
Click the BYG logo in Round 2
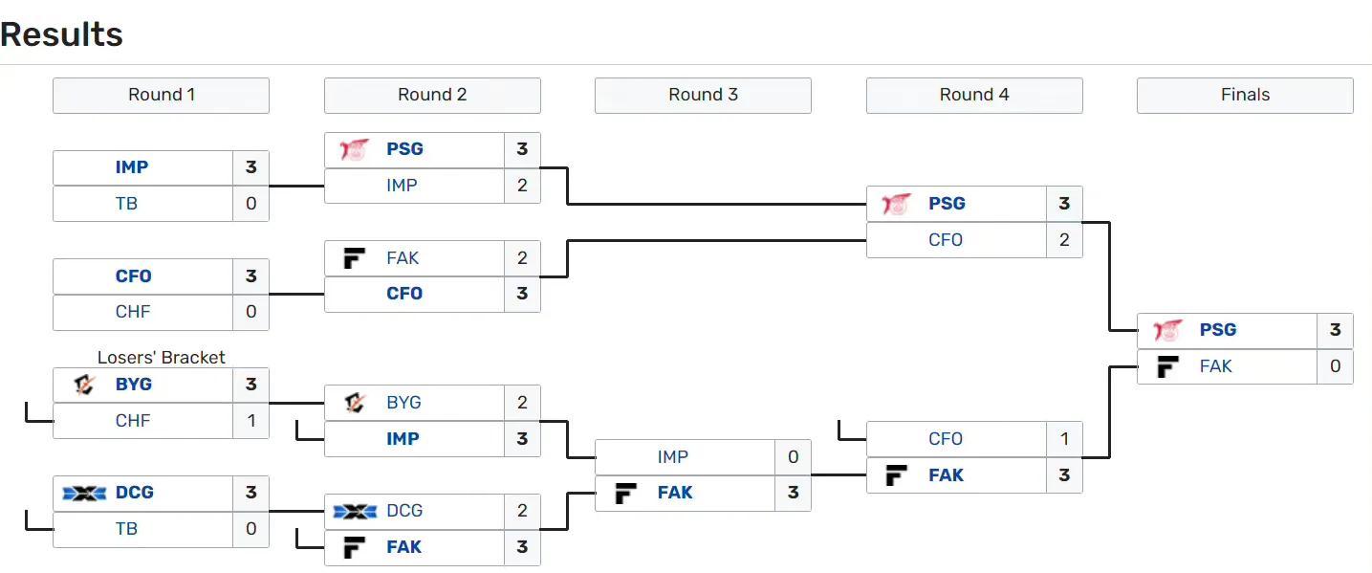coord(354,403)
